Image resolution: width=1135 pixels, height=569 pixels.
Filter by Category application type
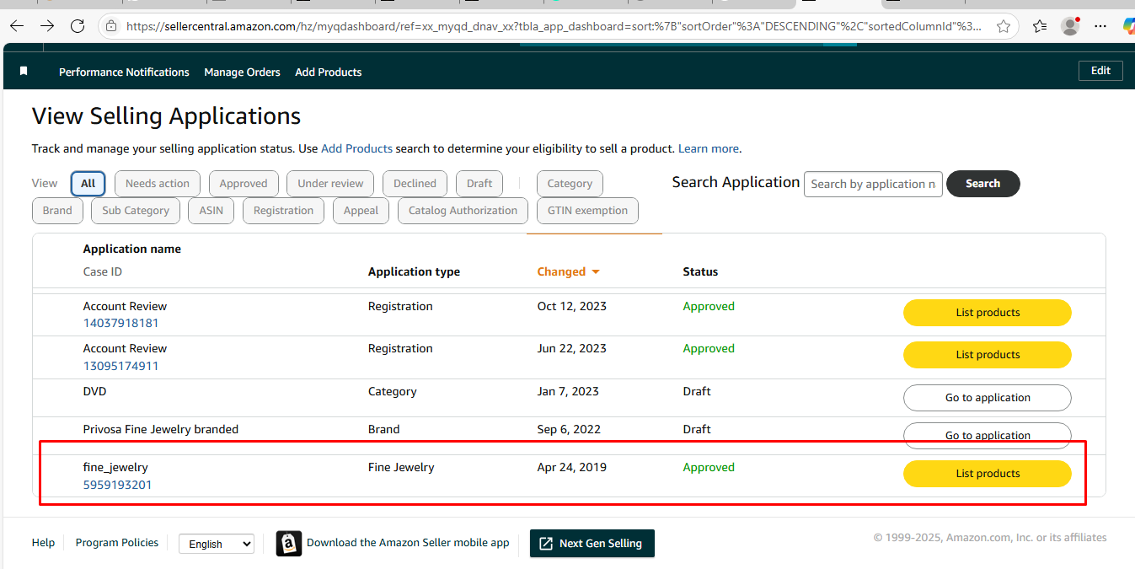coord(570,184)
